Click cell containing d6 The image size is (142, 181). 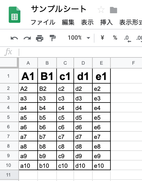click(83, 127)
